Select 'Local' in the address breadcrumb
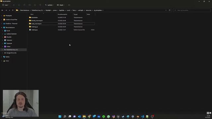 68,10
